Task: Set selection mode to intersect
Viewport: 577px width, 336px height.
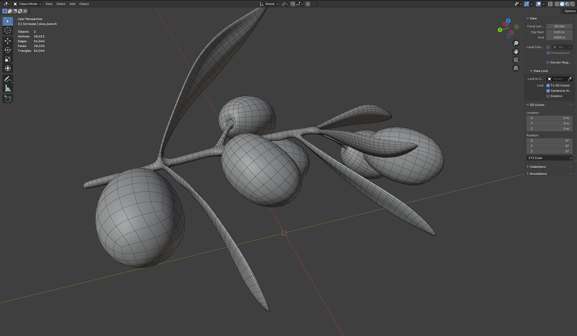Action: click(25, 11)
